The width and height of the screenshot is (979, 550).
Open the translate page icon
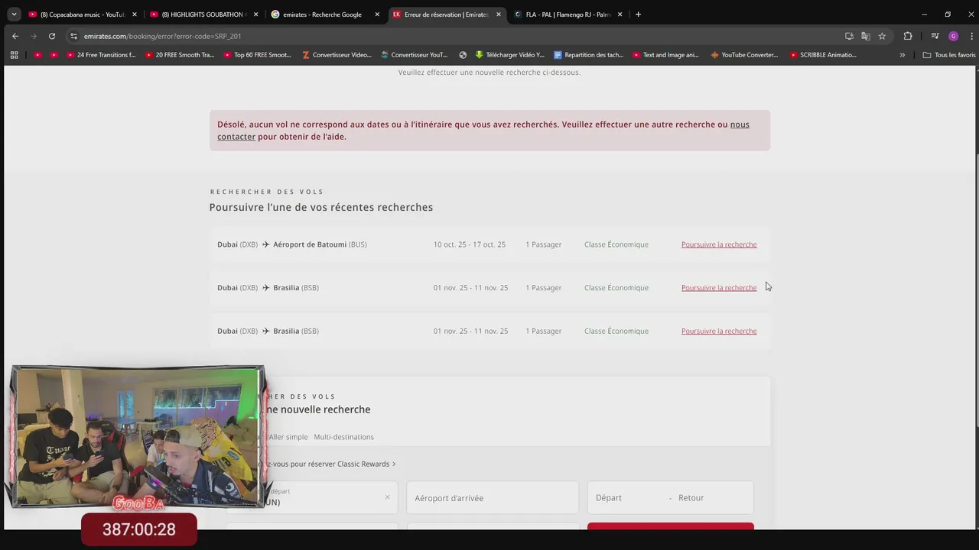pos(865,36)
